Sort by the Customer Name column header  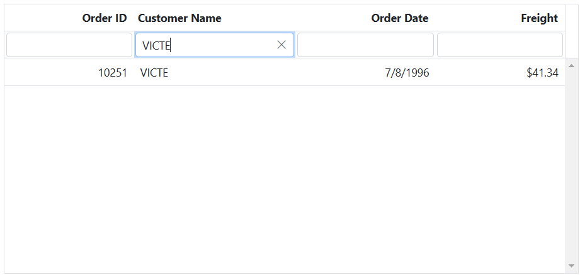pos(179,18)
